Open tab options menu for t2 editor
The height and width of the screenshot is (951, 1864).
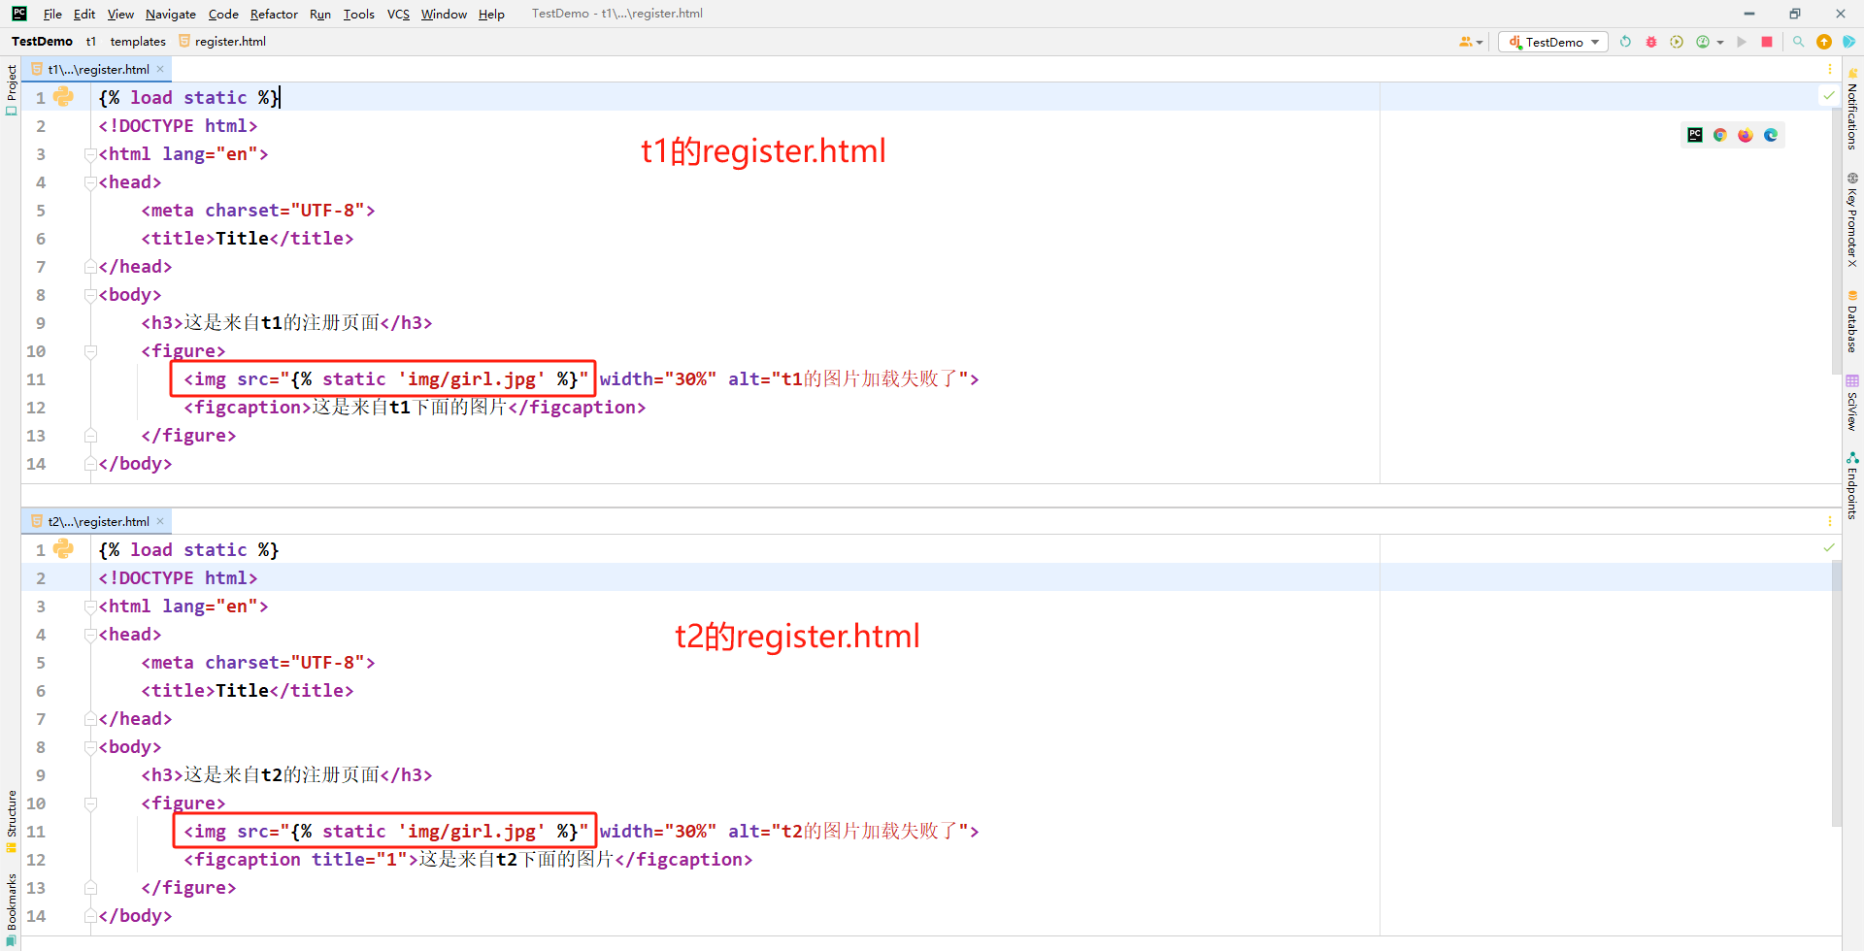coord(1830,521)
